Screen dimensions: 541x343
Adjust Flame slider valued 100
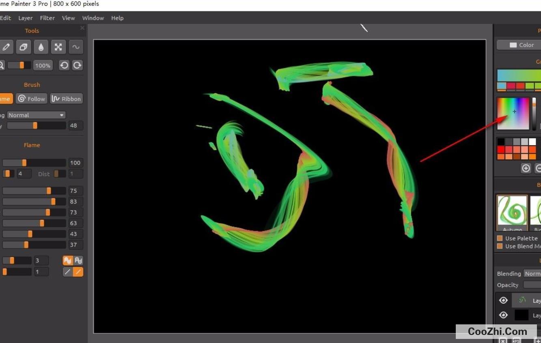tap(34, 163)
